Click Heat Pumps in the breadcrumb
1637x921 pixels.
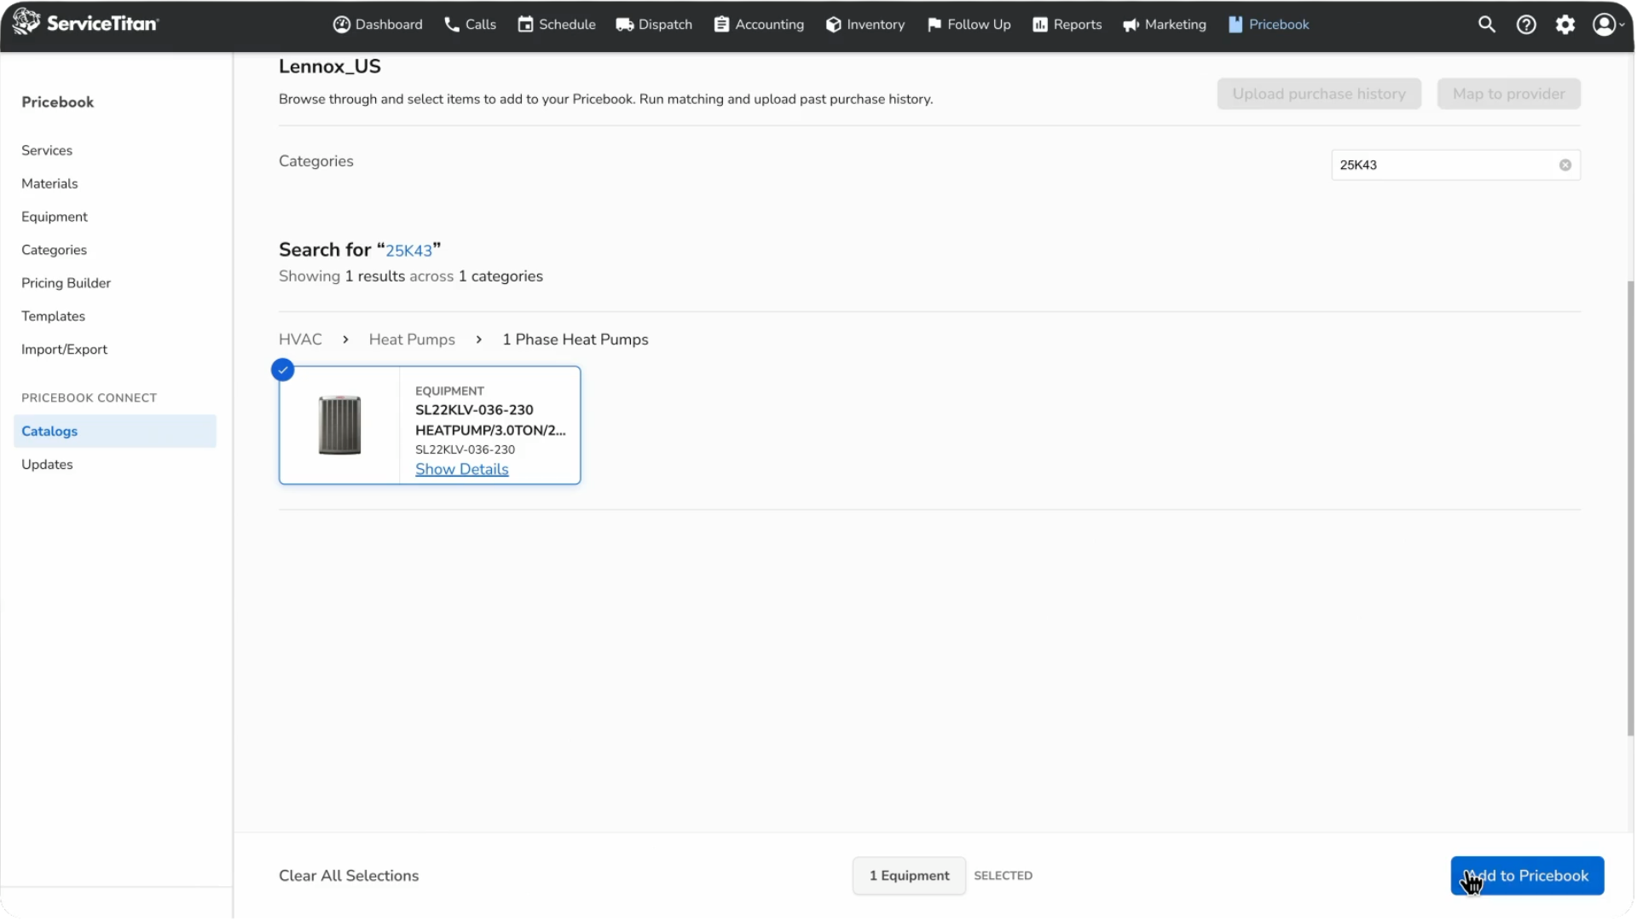412,340
